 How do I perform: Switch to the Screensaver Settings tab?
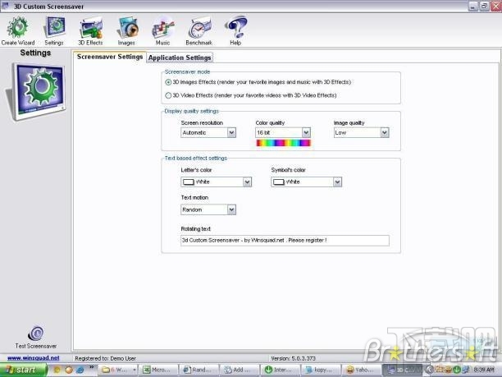pyautogui.click(x=109, y=57)
